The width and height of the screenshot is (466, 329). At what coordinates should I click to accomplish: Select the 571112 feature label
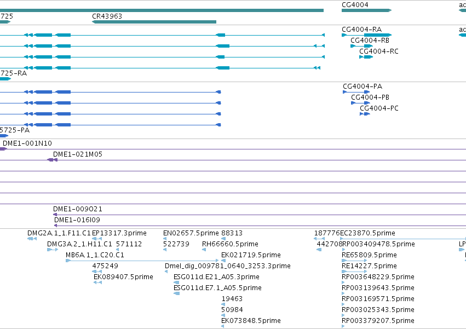[129, 244]
